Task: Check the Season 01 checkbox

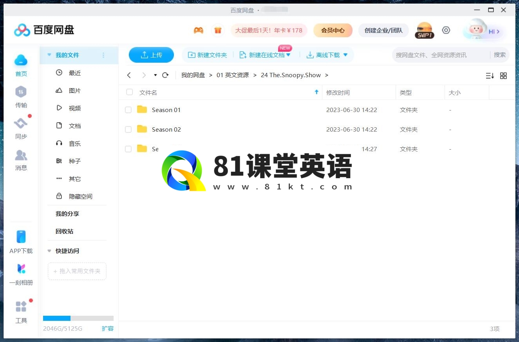Action: point(128,110)
